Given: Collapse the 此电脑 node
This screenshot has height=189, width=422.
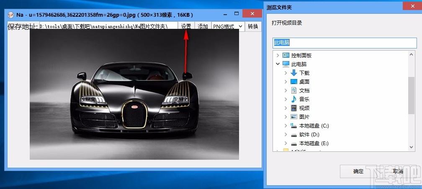Looking at the screenshot, I should [x=278, y=64].
